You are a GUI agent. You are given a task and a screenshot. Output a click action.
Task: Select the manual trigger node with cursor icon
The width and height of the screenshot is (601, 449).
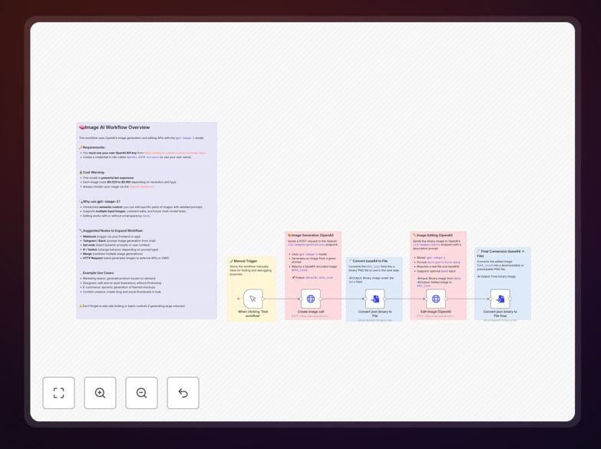[253, 299]
